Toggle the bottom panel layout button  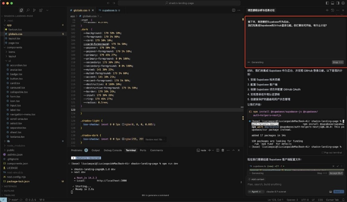pyautogui.click(x=332, y=3)
